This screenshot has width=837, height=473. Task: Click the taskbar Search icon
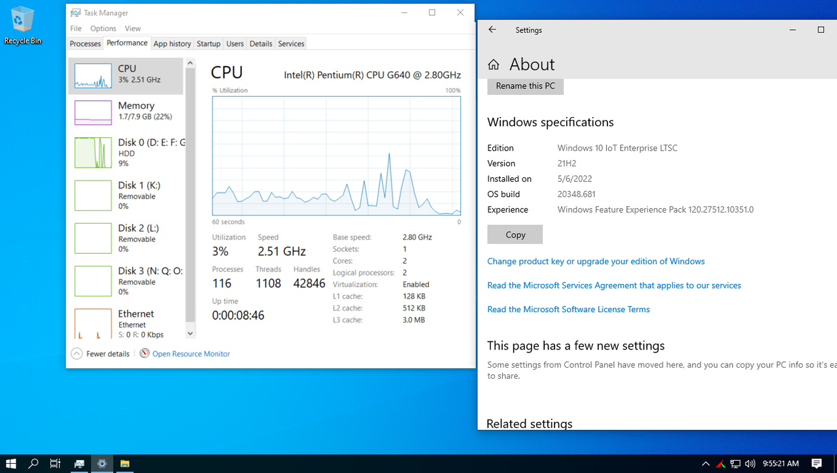(x=33, y=464)
